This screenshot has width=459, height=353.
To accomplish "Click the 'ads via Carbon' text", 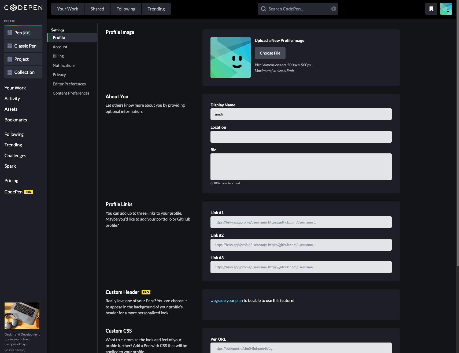I will point(15,350).
